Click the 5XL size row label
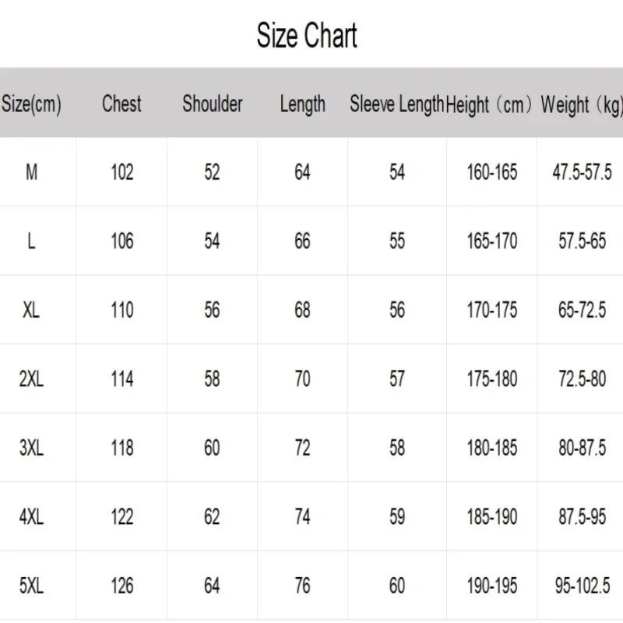Viewport: 623px width, 623px height. [x=31, y=586]
